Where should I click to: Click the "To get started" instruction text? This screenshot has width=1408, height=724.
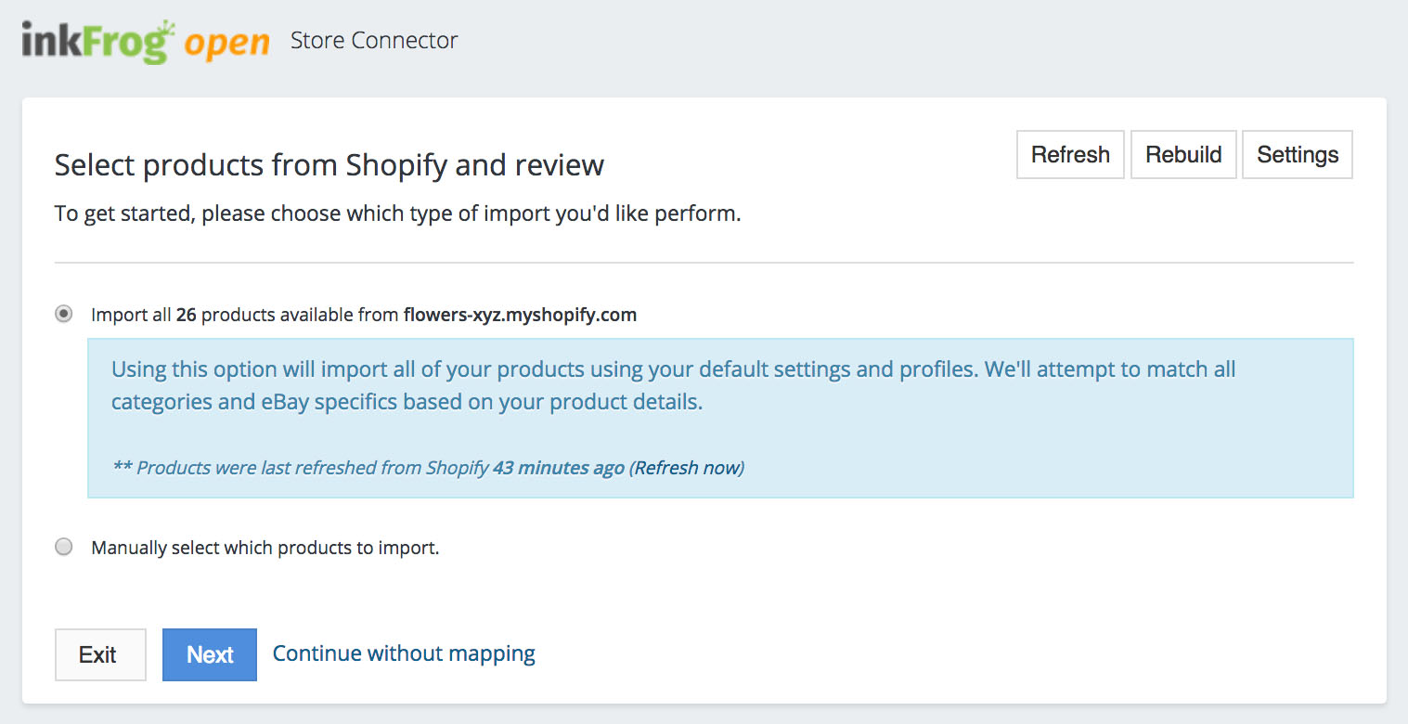tap(397, 213)
